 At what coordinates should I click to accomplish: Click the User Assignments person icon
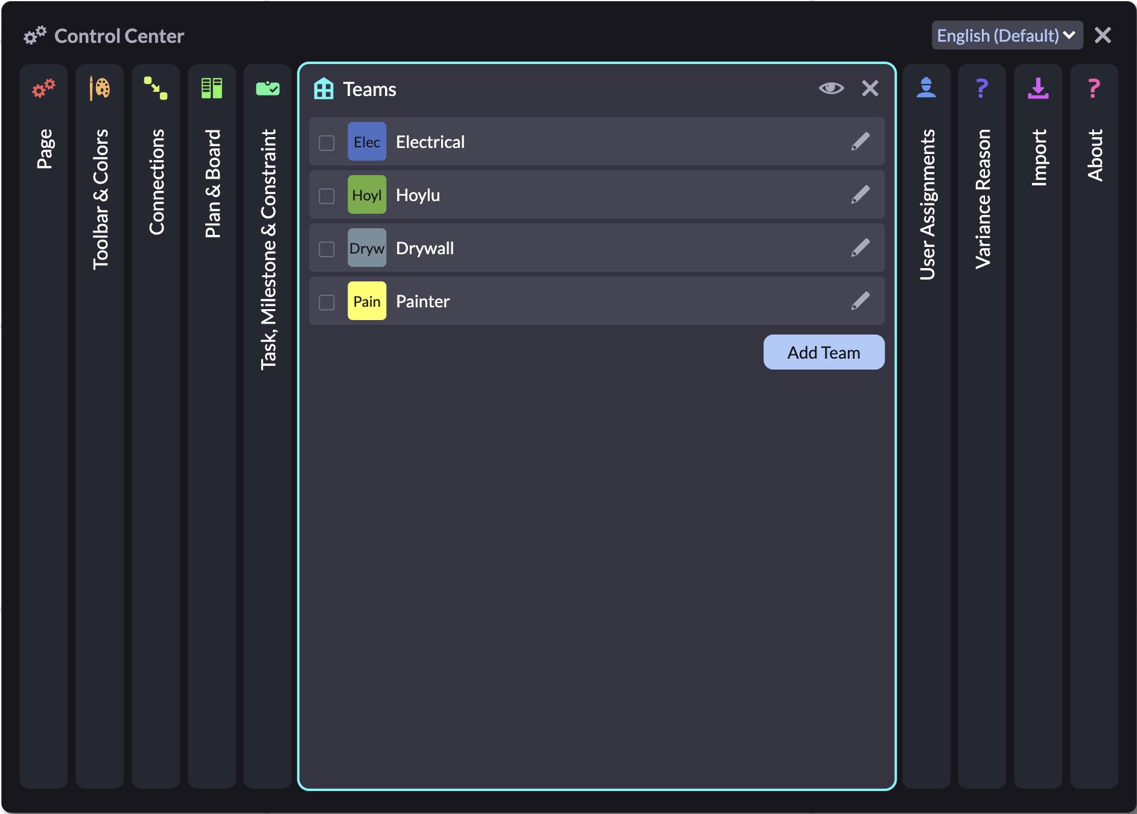pos(926,88)
